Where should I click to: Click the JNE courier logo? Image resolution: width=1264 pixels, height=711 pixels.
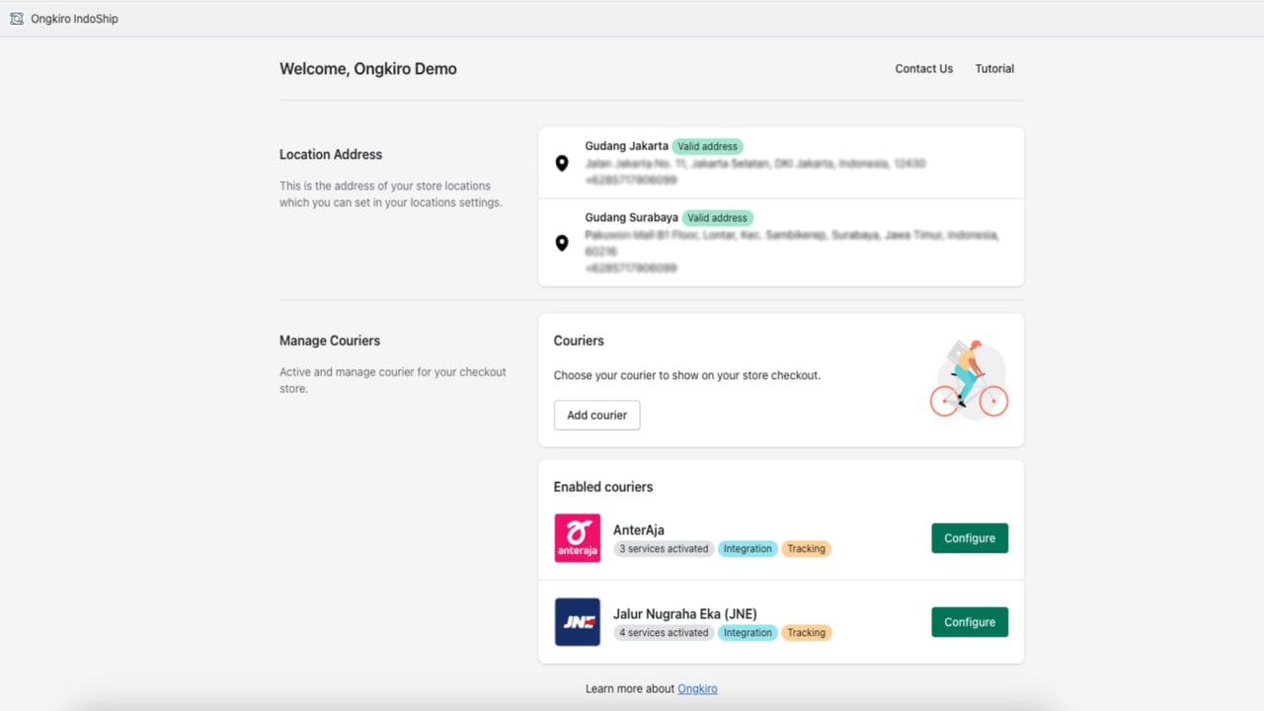coord(578,622)
